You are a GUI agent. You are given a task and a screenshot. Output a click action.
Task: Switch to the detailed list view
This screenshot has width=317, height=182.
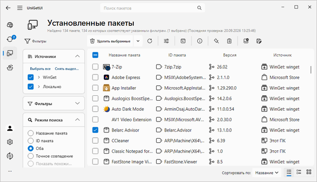(299, 173)
